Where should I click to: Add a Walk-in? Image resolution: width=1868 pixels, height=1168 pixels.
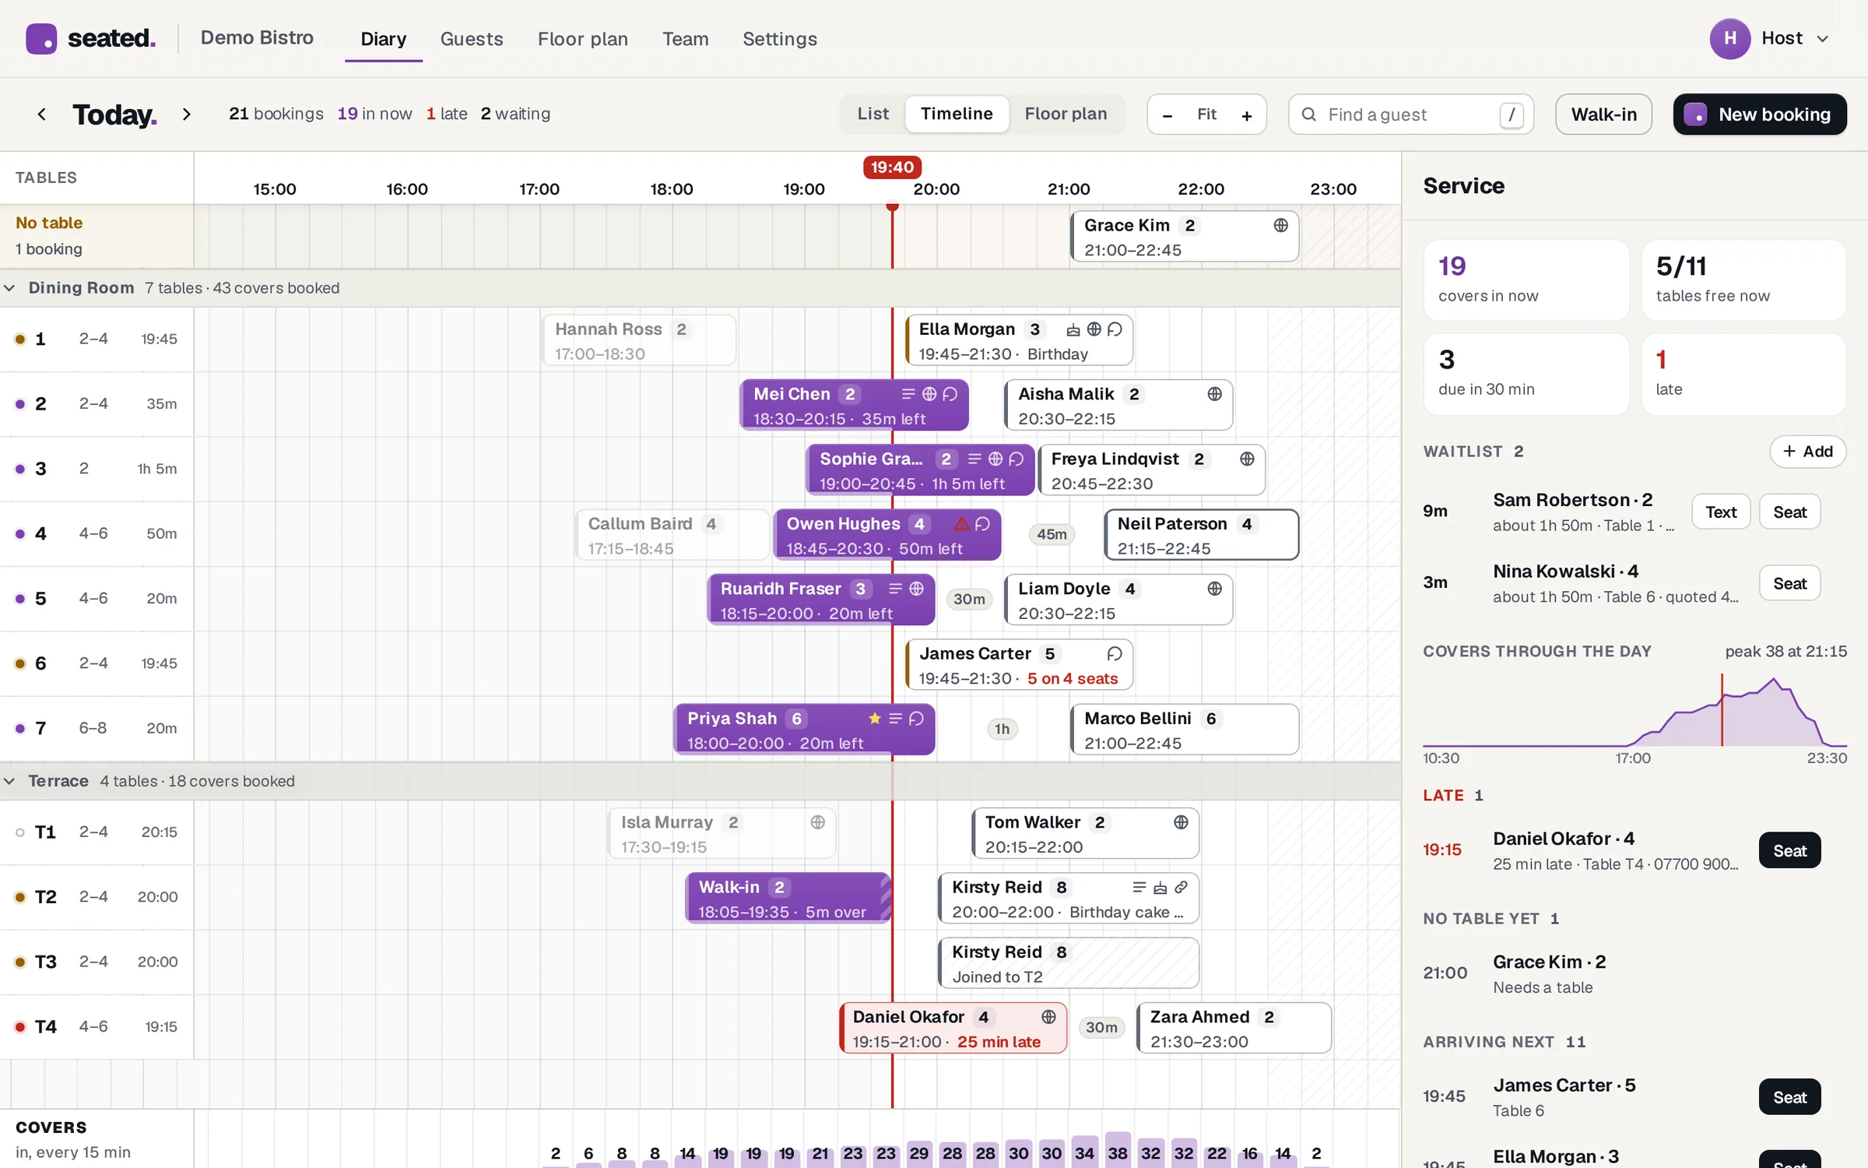1603,114
